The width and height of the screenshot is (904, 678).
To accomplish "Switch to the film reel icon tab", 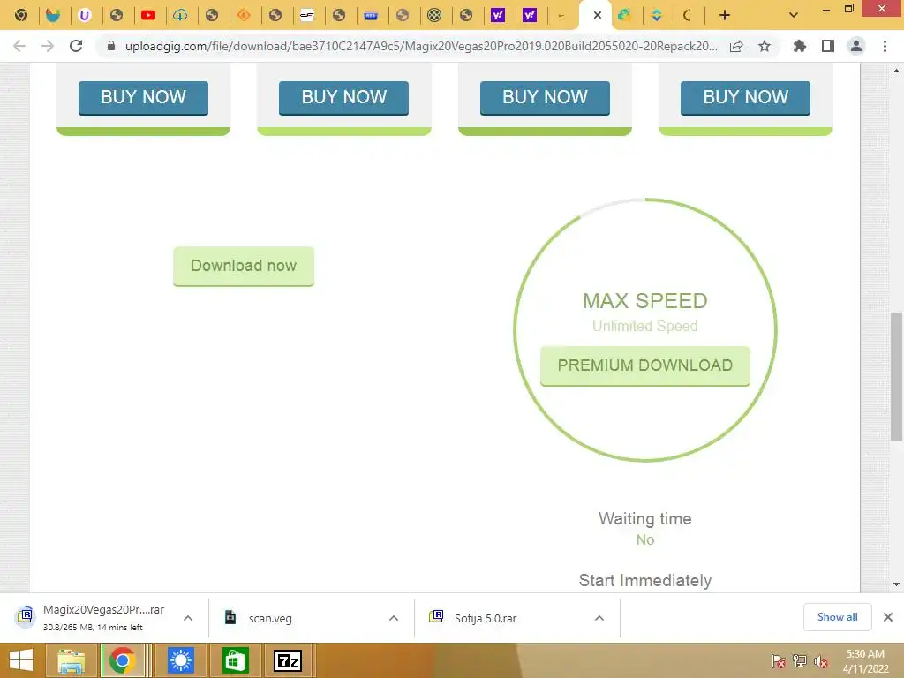I will pos(434,15).
